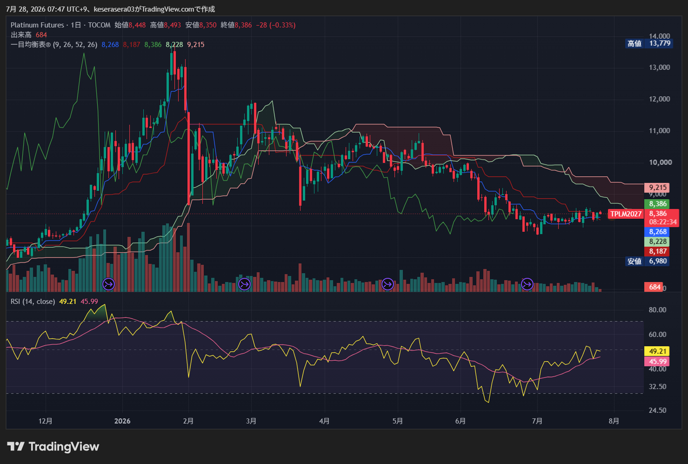Select the 出来高 volume legend label
Viewport: 688px width, 464px height.
point(21,34)
